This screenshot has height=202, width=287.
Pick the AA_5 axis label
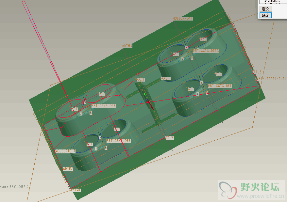(x=258, y=72)
